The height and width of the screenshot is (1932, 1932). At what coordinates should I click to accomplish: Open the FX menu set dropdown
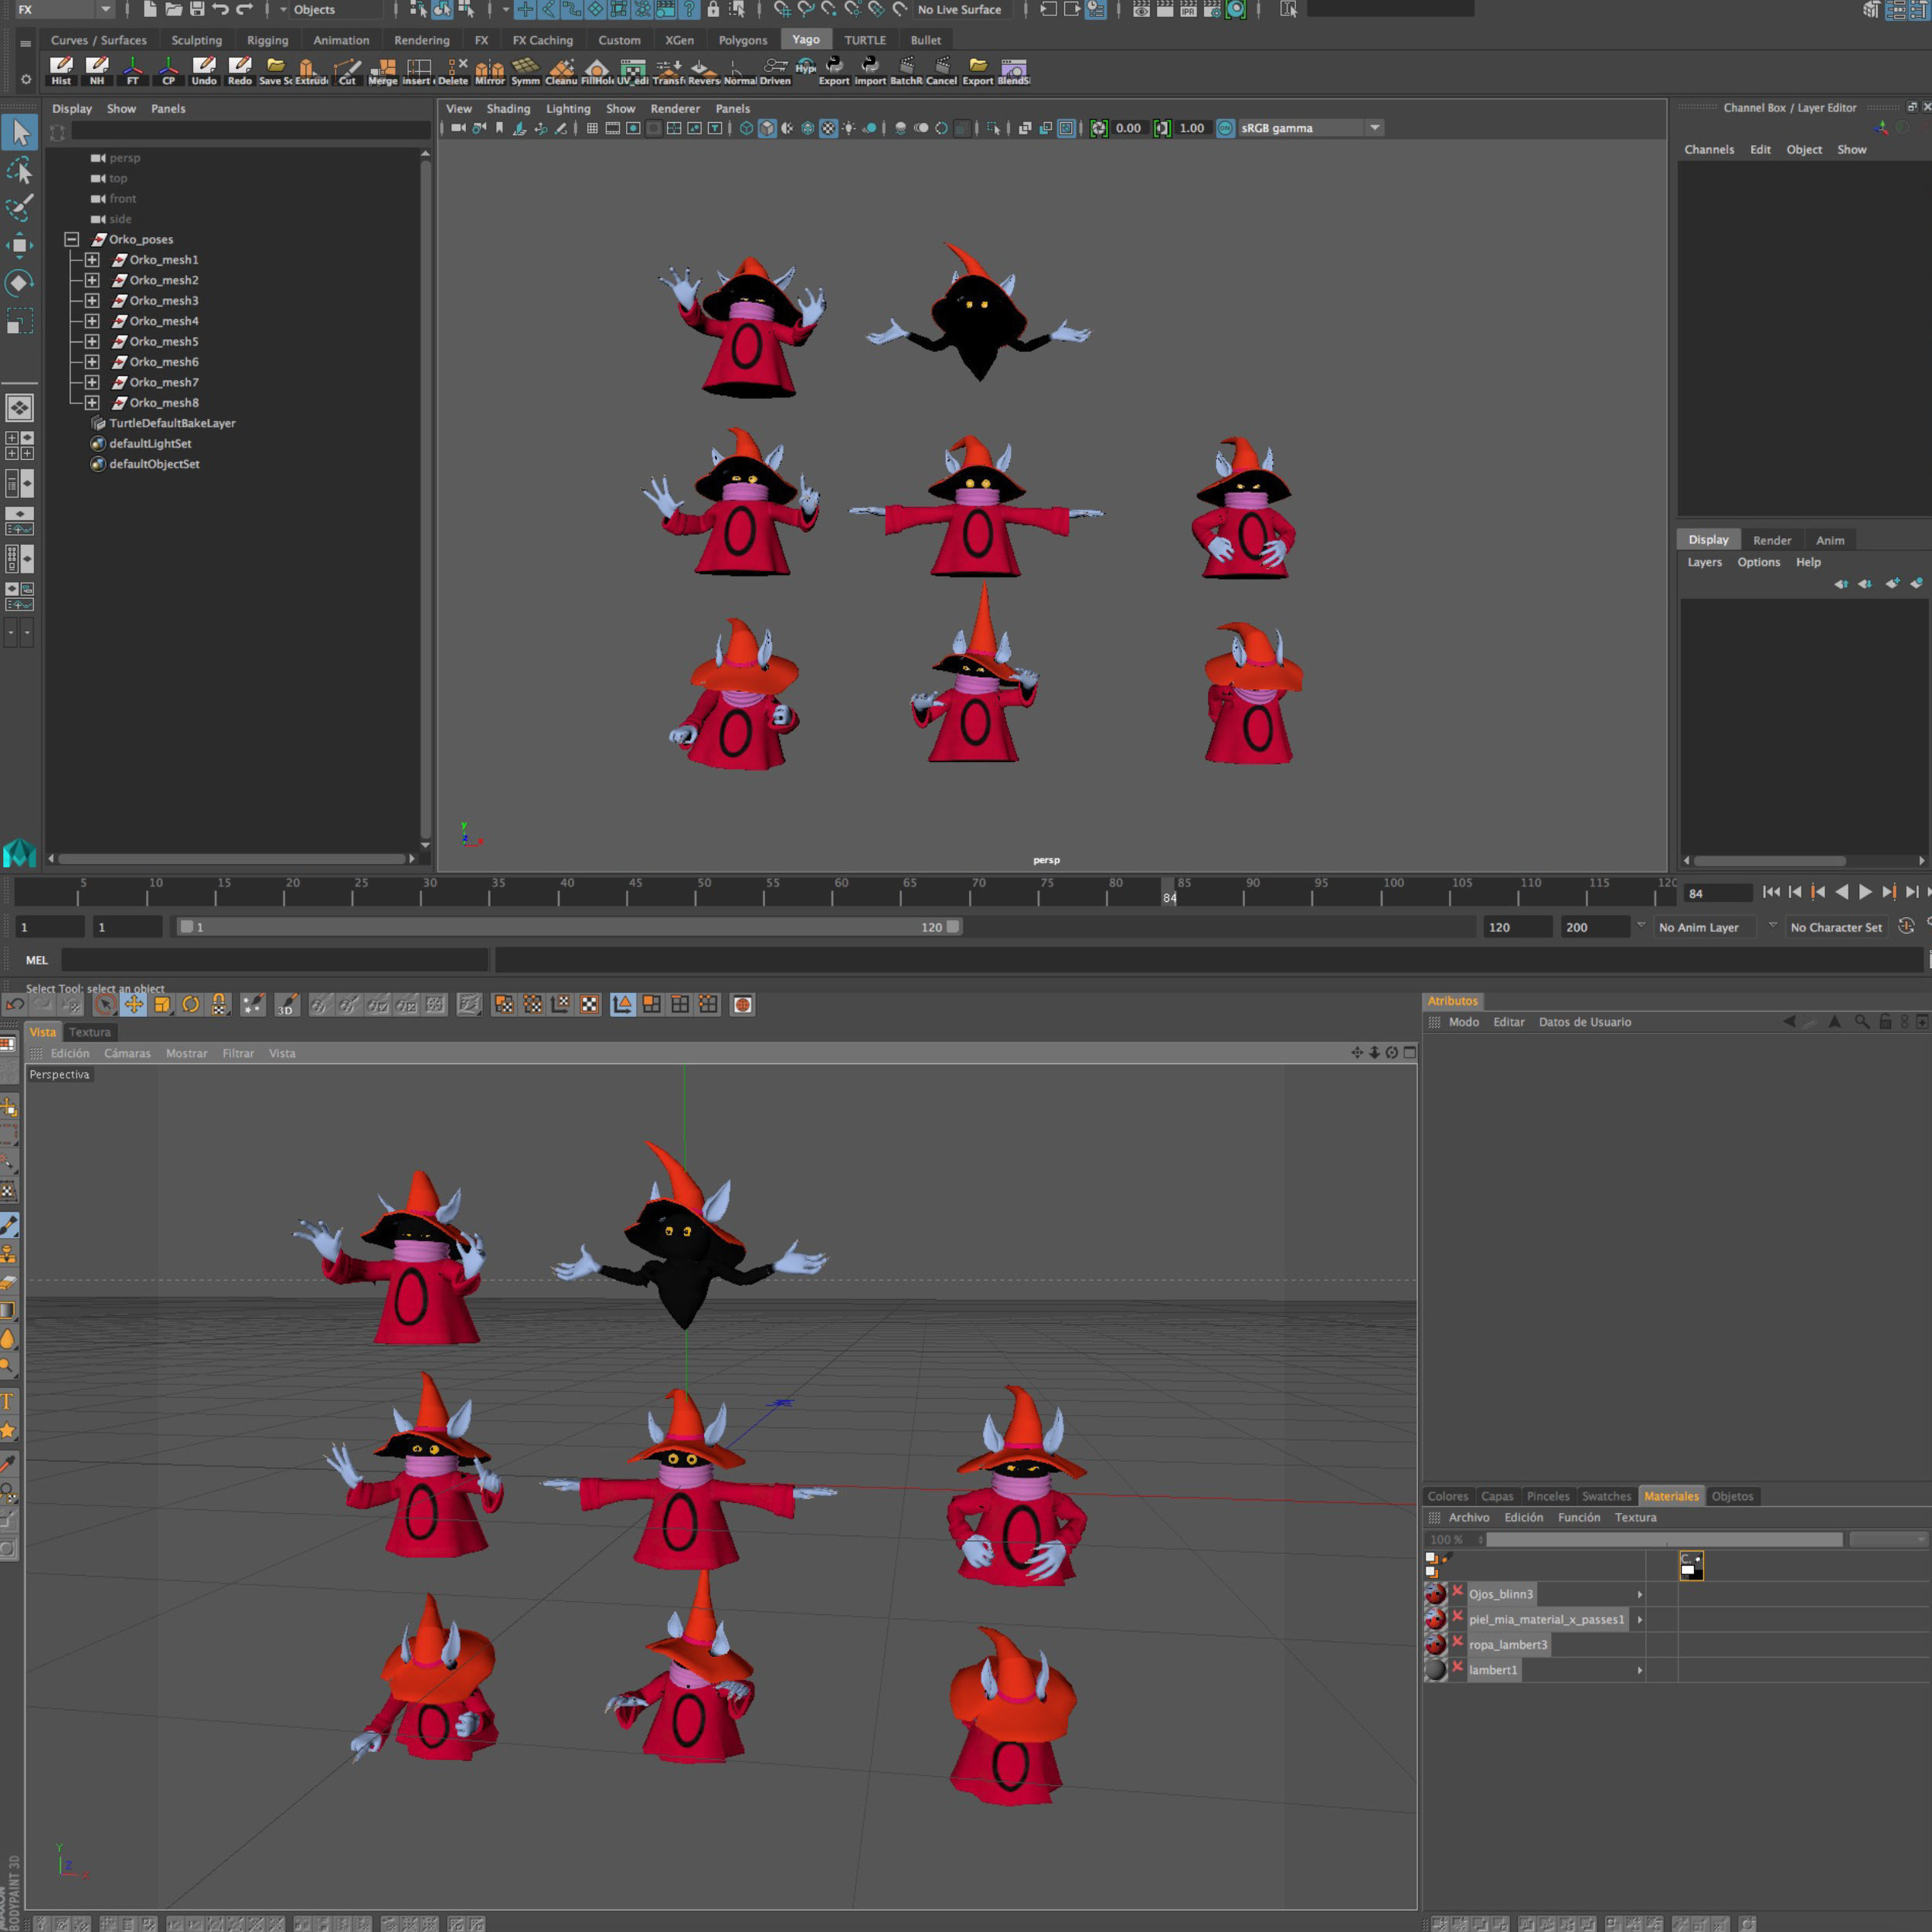[x=63, y=9]
